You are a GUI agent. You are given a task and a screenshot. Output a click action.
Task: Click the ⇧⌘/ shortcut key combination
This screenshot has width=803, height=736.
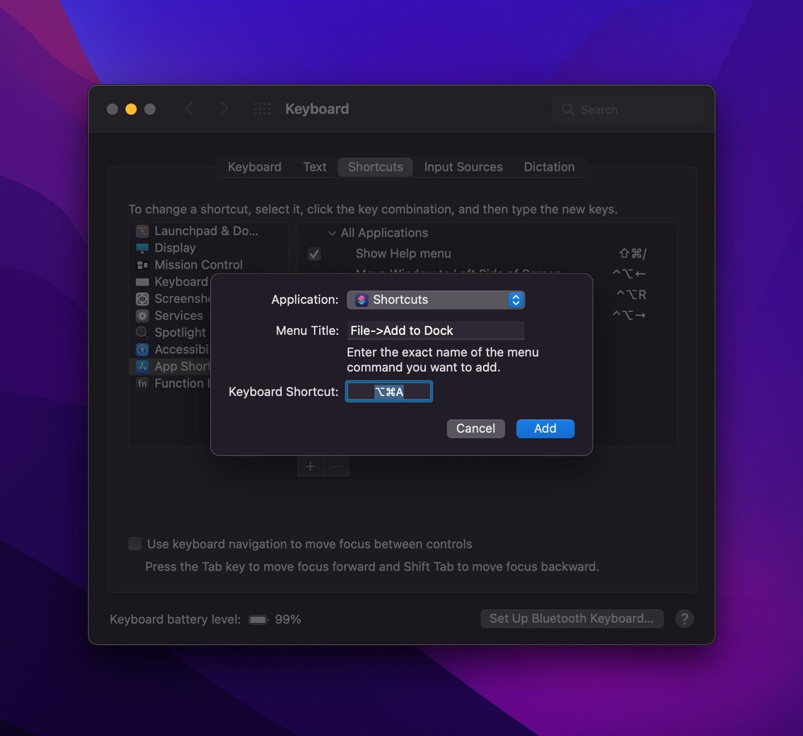click(x=632, y=253)
